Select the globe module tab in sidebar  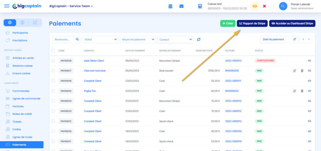22,23
